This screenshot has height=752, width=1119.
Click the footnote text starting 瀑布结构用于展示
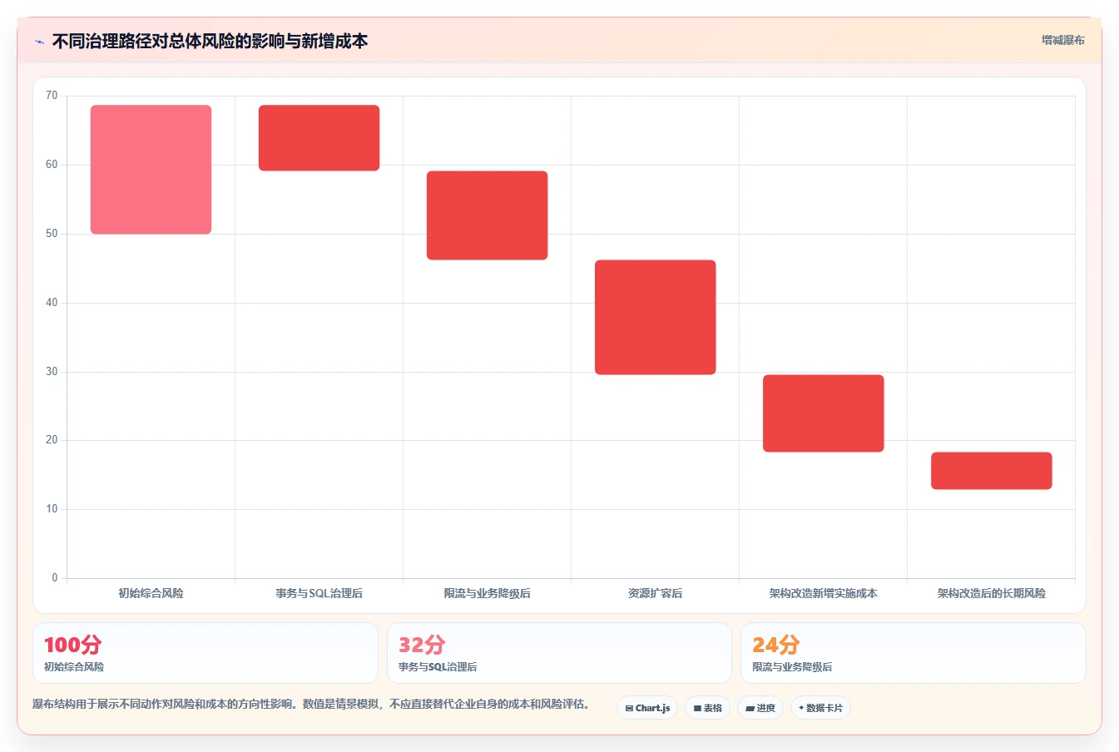coord(313,704)
